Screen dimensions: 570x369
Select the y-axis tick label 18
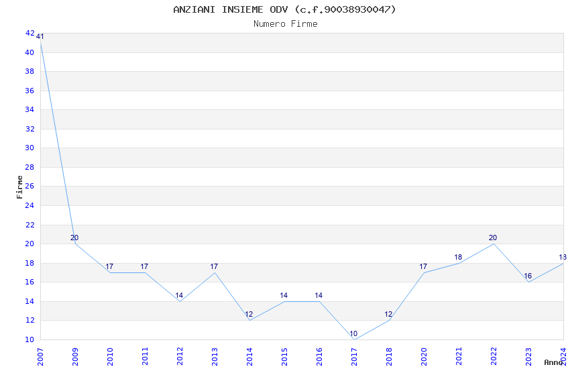coord(30,263)
